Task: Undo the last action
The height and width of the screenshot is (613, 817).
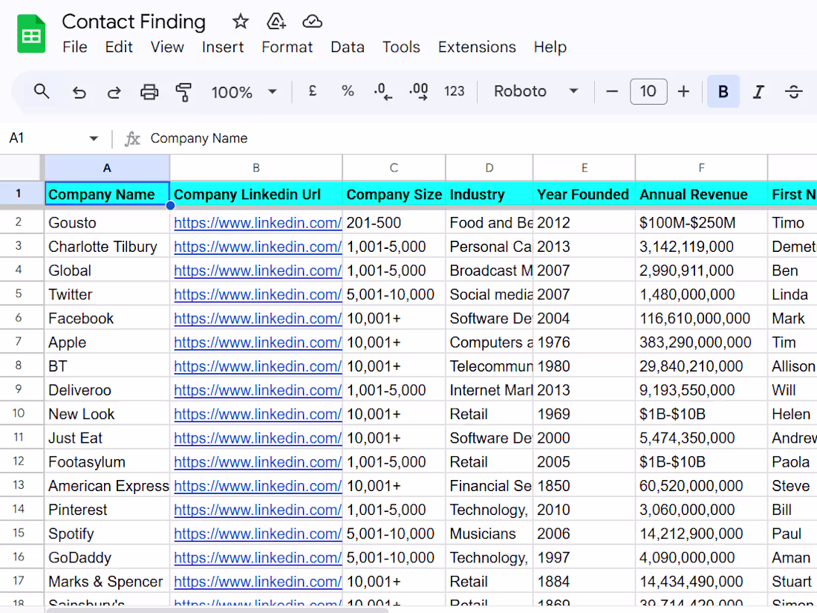Action: (79, 92)
